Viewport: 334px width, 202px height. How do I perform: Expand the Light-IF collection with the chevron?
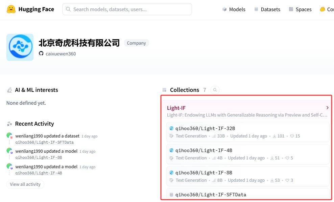coord(327,108)
